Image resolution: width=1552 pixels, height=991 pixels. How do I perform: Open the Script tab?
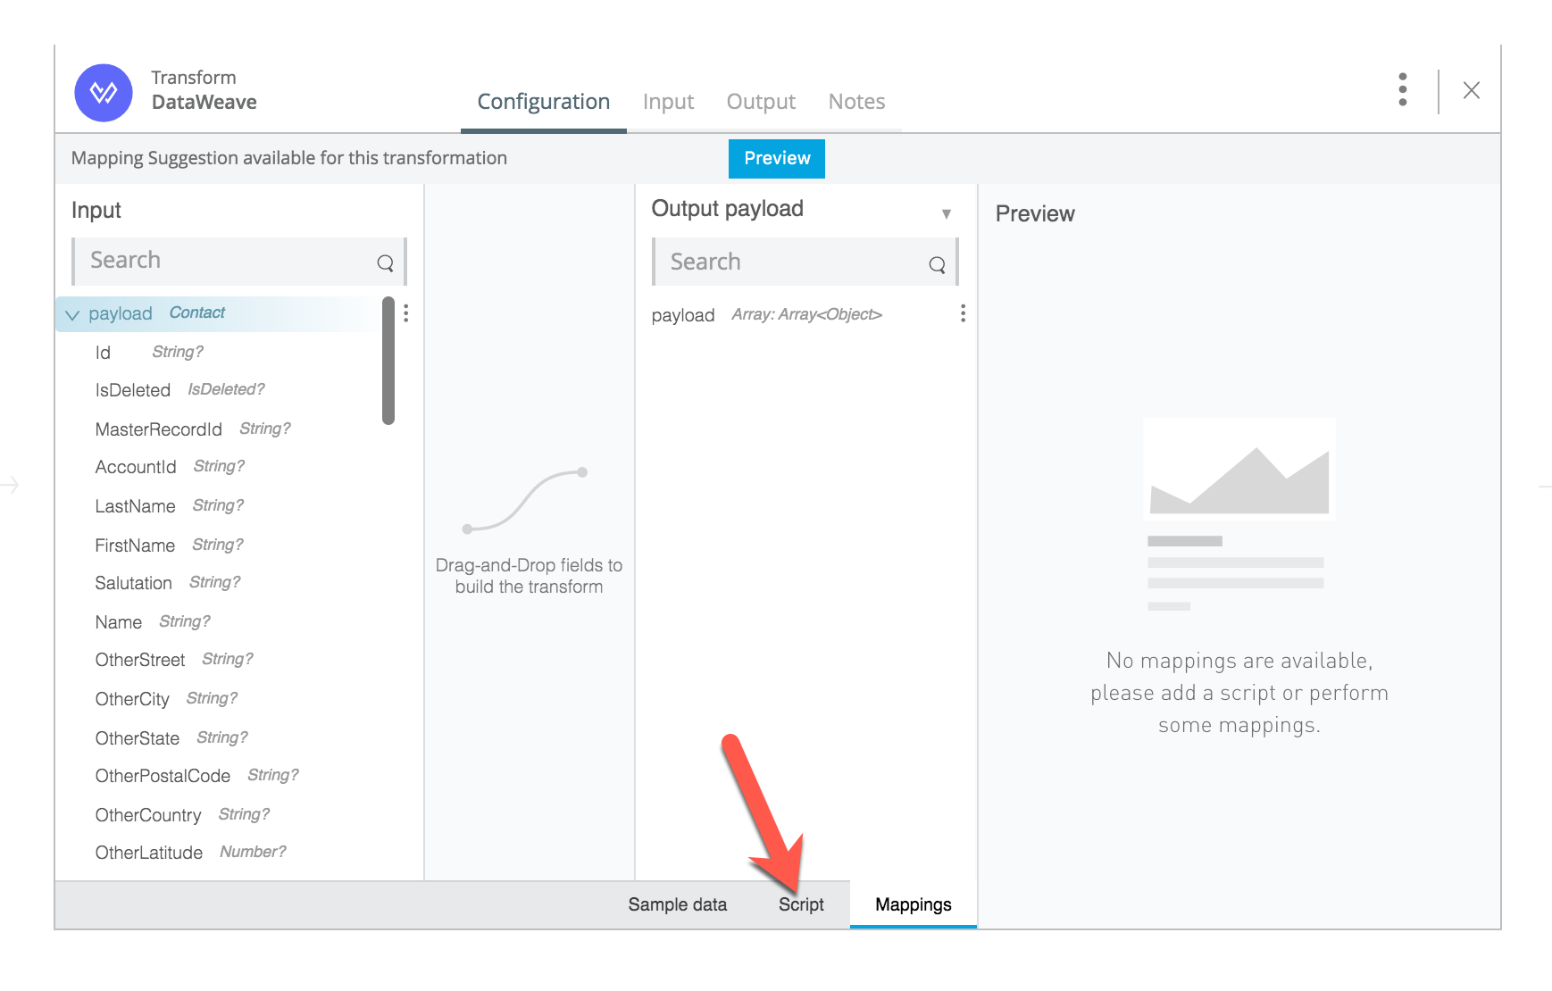[801, 904]
